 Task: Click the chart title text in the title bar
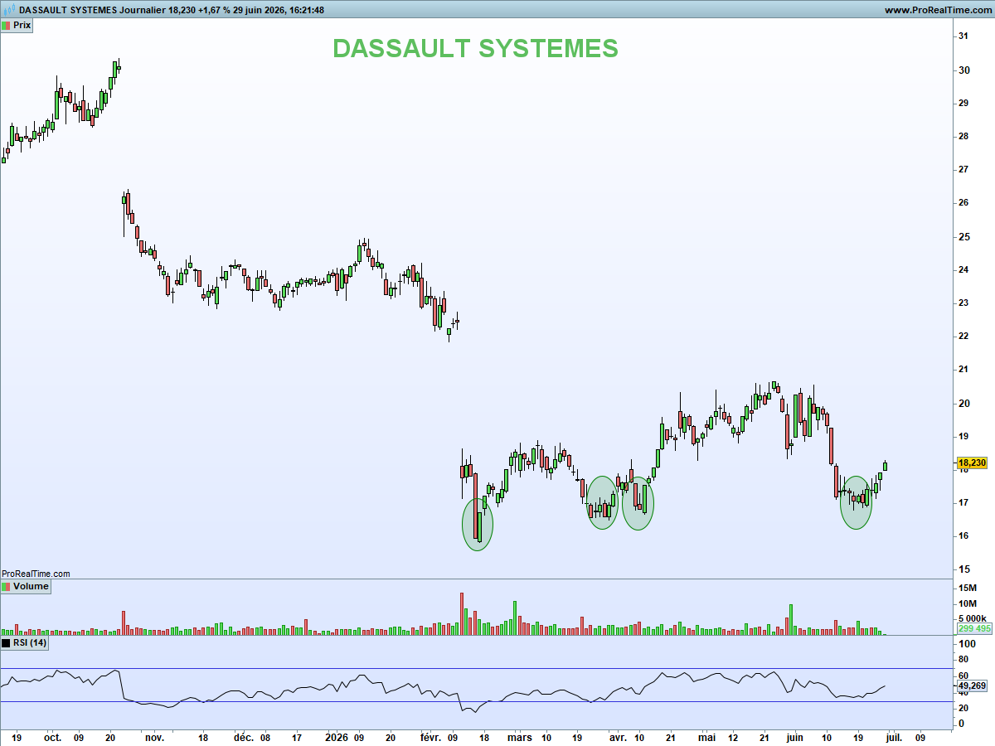click(x=172, y=10)
